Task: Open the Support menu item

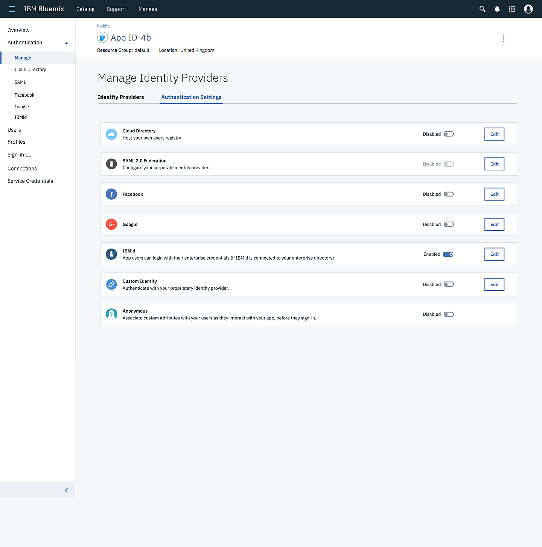Action: 116,9
